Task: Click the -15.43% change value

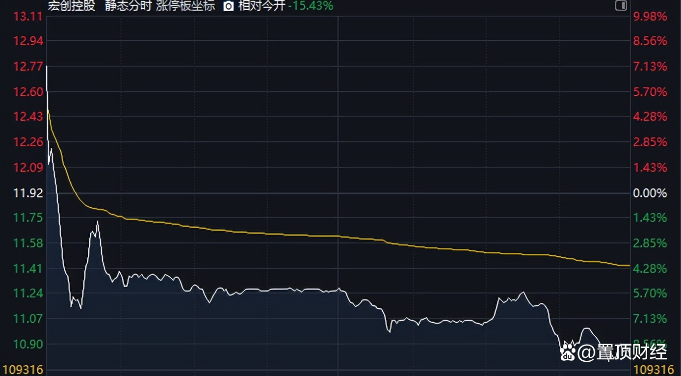Action: point(311,6)
